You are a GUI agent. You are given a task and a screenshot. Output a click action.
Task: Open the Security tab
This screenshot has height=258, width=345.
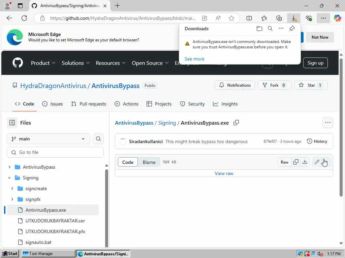click(x=192, y=104)
